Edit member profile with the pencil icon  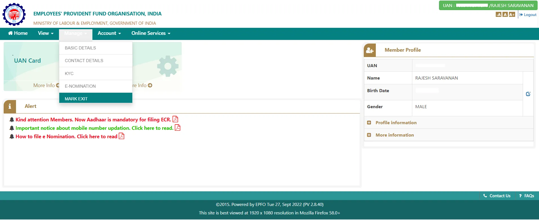(x=528, y=94)
